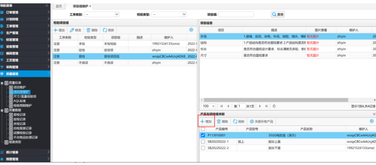
Task: Open 首检记录 tree item
Action: (19, 114)
